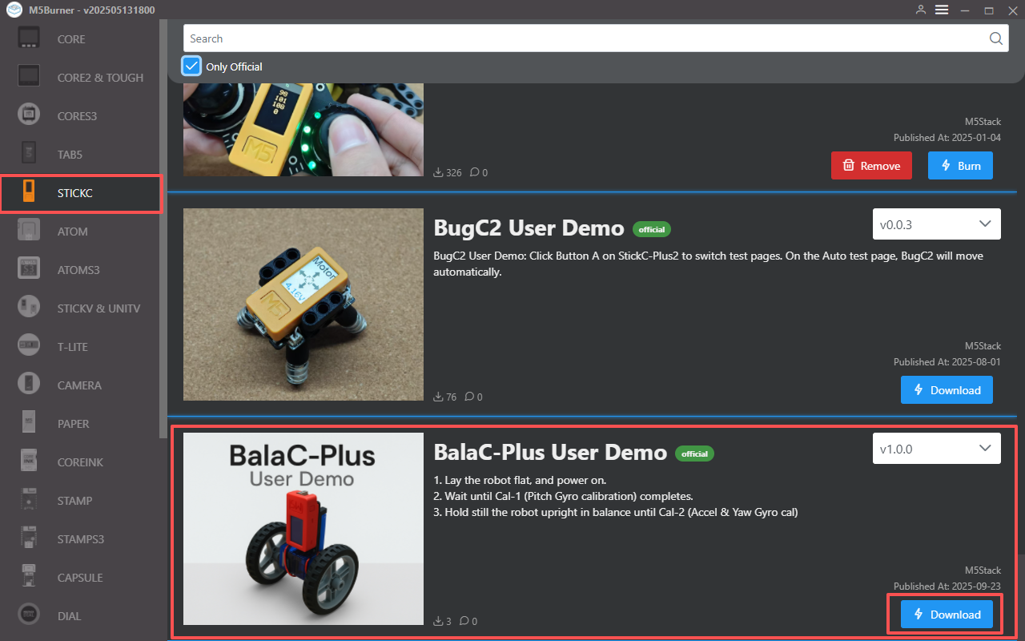Screen dimensions: 1025x641
Task: Open the CORES3 device category
Action: (x=30, y=115)
